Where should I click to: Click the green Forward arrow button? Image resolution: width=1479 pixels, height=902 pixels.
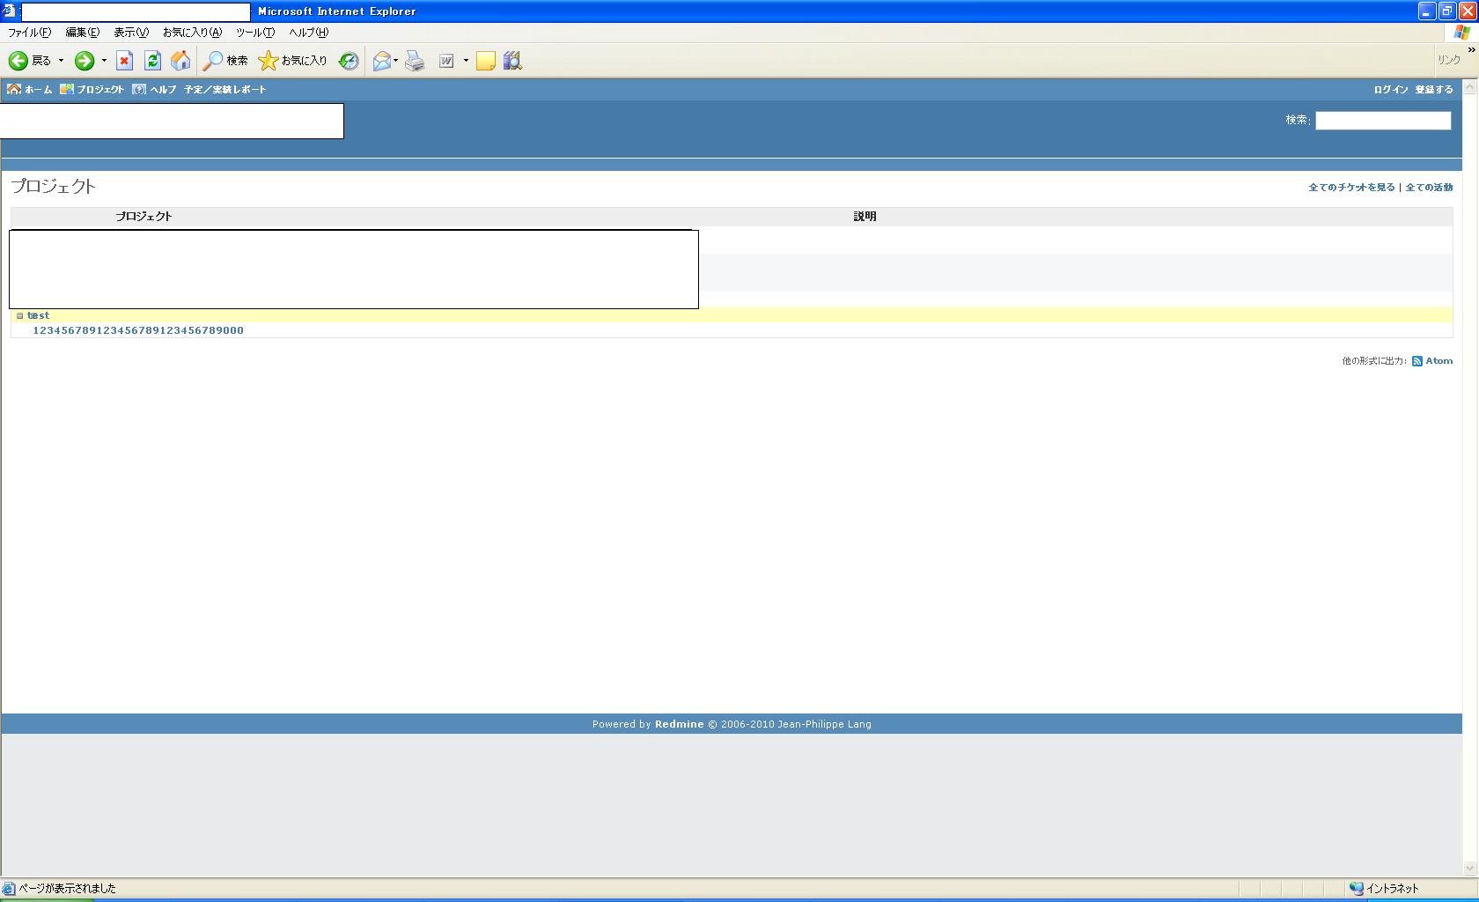click(85, 61)
